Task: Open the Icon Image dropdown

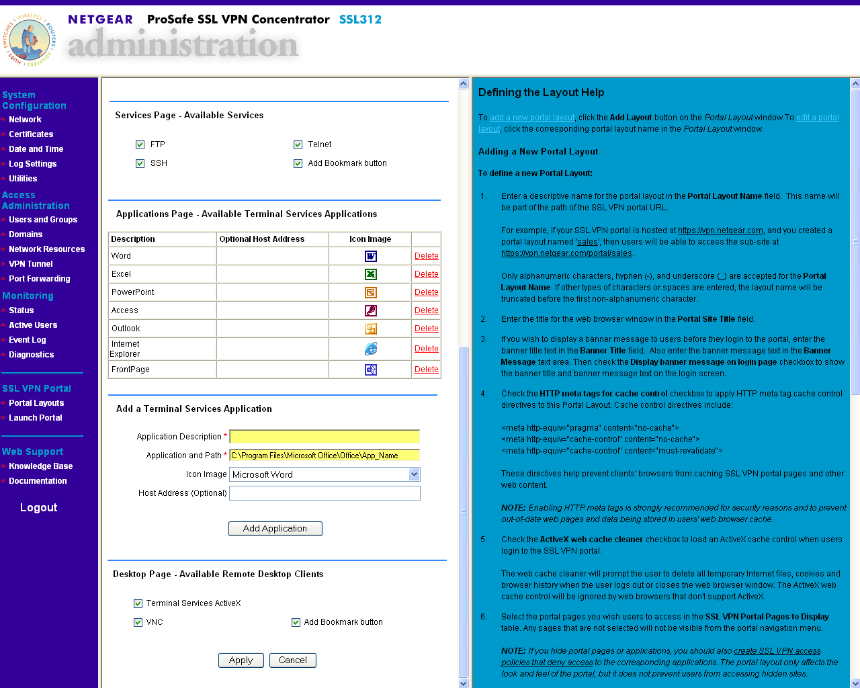Action: [x=415, y=474]
